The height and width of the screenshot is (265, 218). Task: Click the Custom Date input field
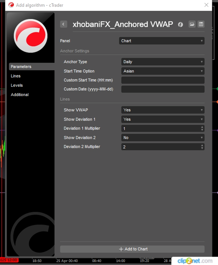pos(163,89)
